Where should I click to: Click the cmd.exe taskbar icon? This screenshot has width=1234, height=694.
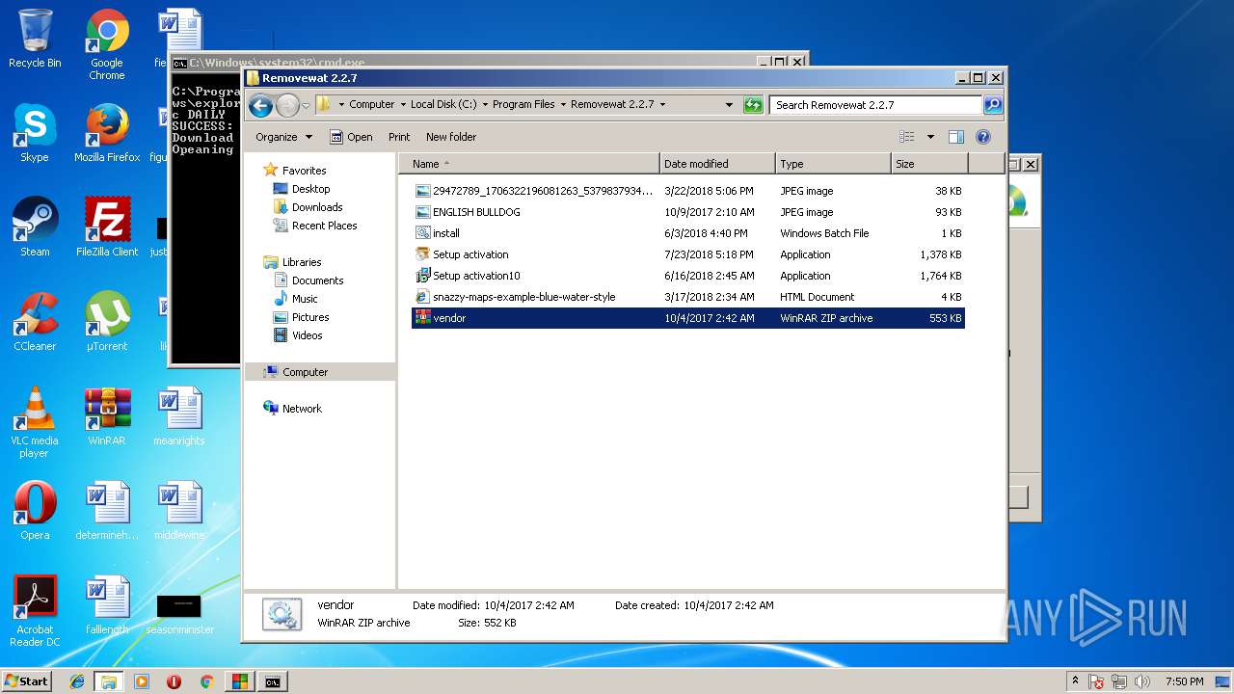click(273, 681)
